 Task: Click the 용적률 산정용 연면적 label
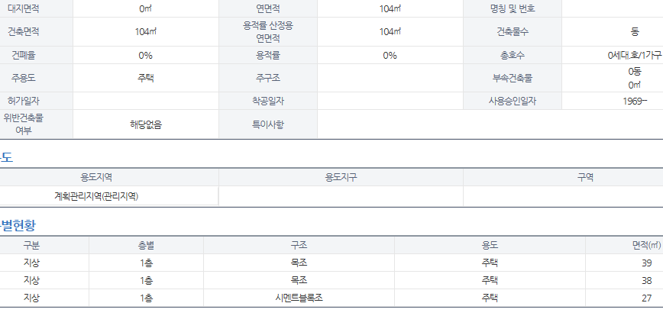(267, 32)
